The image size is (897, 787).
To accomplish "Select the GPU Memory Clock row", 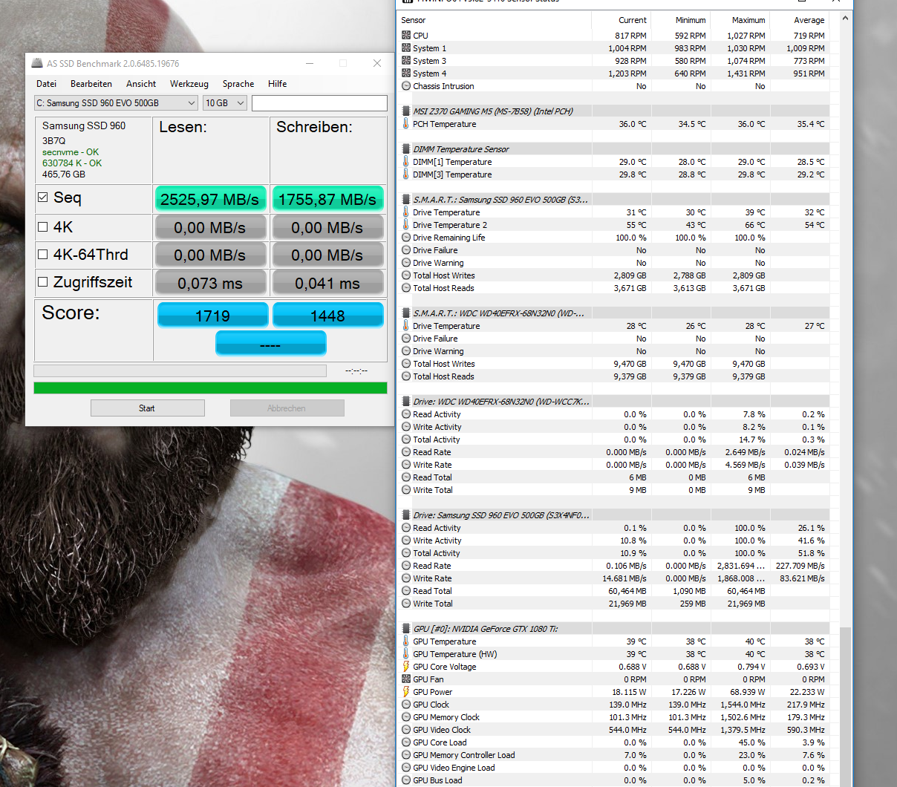I will (614, 717).
